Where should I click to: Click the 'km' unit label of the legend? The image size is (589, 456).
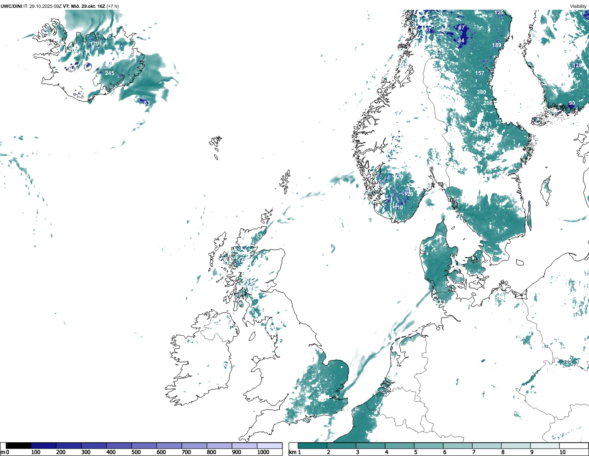coord(292,452)
